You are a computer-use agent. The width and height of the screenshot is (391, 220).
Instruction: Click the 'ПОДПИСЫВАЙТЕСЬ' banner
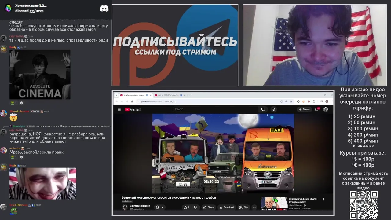(x=175, y=45)
